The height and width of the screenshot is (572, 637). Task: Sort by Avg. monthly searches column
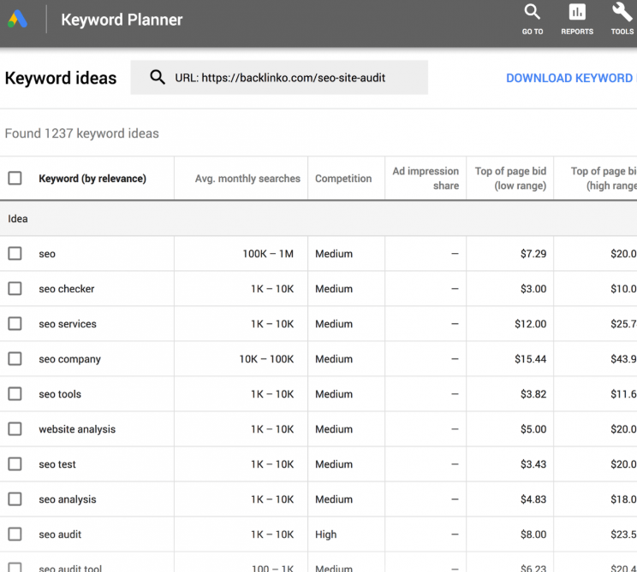247,179
